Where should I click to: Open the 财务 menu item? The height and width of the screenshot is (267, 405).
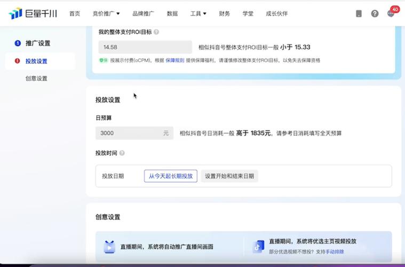tap(224, 14)
